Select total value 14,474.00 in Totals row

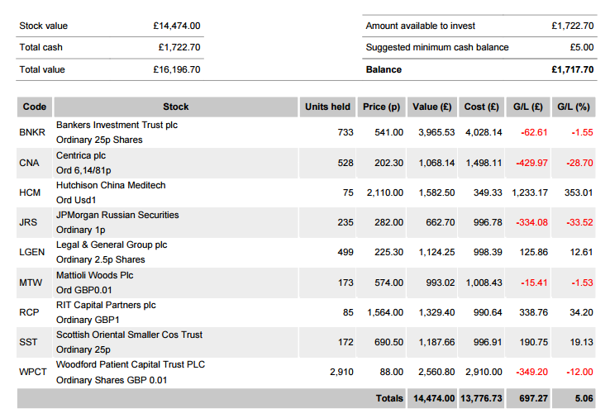[434, 398]
